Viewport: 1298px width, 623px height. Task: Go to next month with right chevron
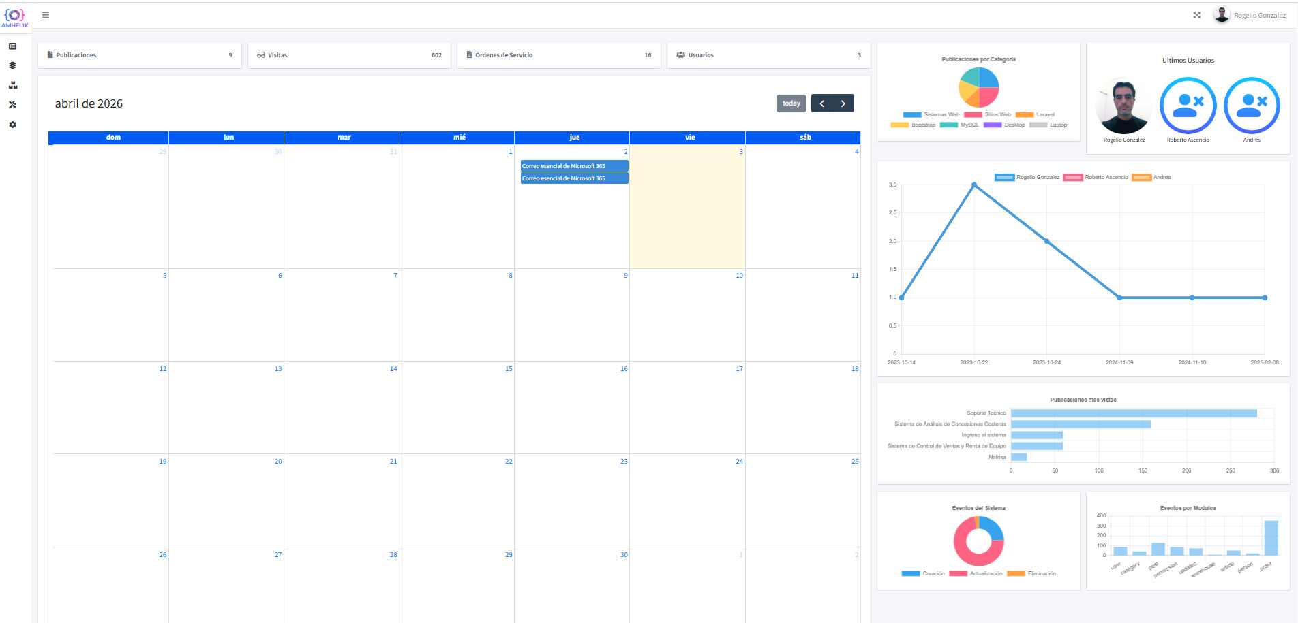click(843, 103)
